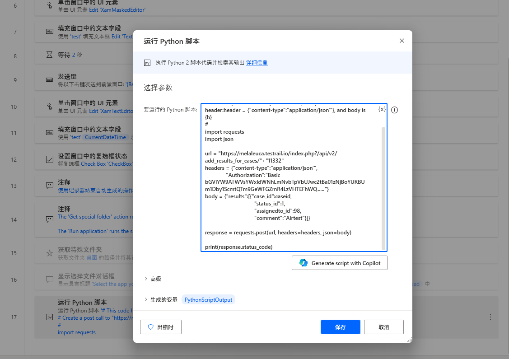Click the 桌面 link in step 15
The image size is (509, 359).
(92, 258)
